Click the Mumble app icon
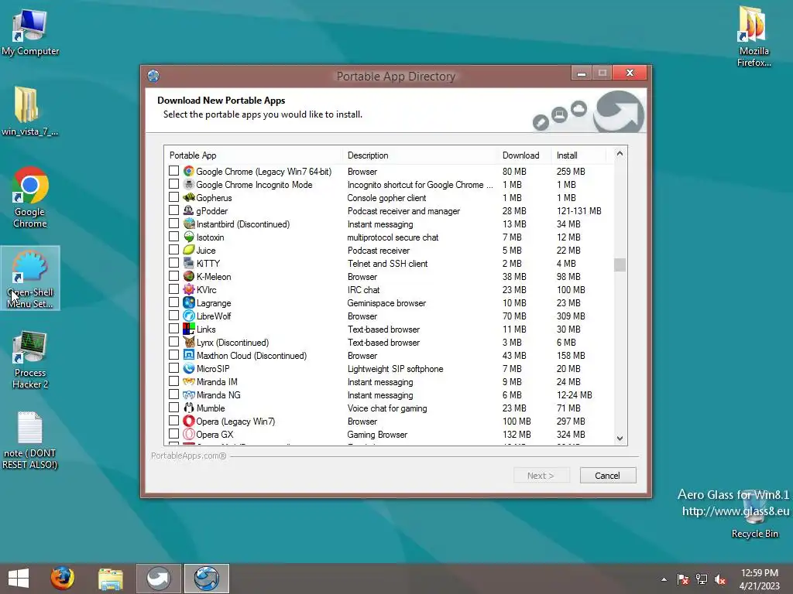The height and width of the screenshot is (594, 793). click(189, 408)
